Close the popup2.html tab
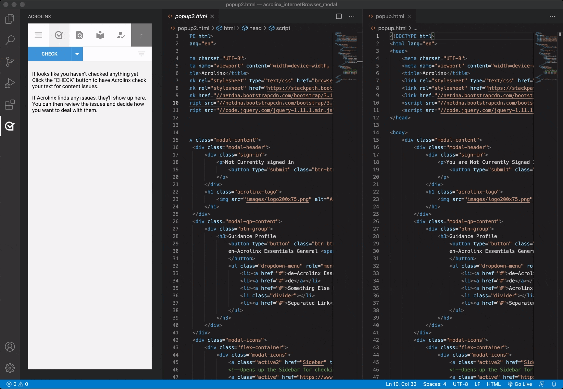Screen dimensions: 563x389 212,16
